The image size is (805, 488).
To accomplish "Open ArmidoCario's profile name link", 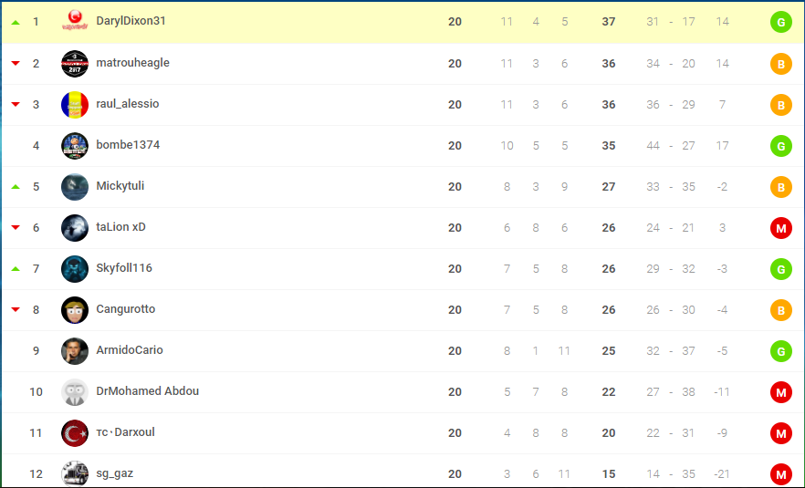I will [x=130, y=350].
